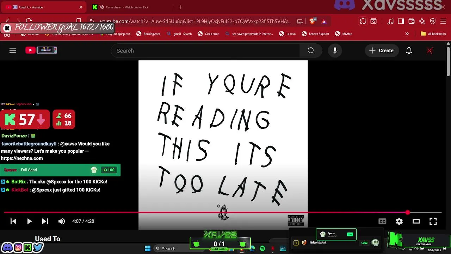Open the YouTube guide hamburger menu

(13, 50)
